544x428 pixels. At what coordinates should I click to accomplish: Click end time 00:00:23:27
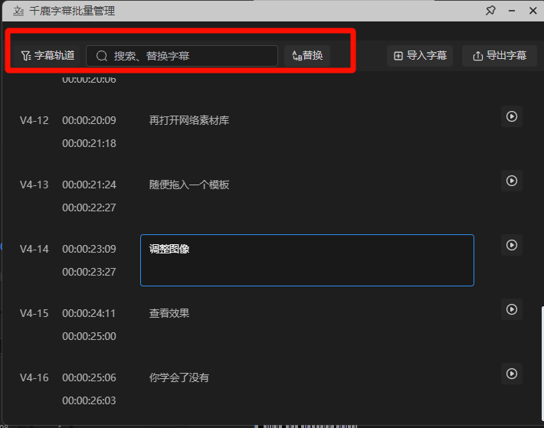click(89, 272)
